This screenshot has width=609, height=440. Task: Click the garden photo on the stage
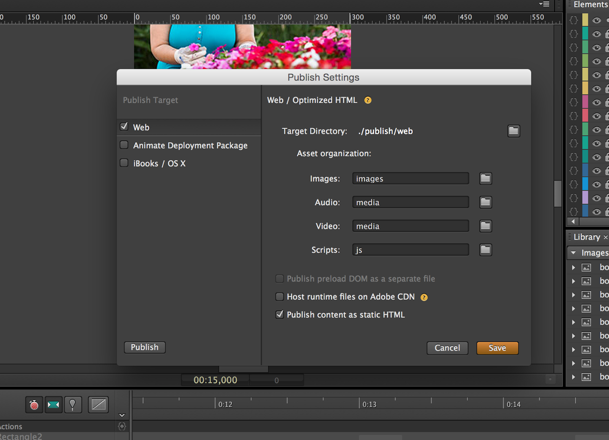click(x=242, y=46)
